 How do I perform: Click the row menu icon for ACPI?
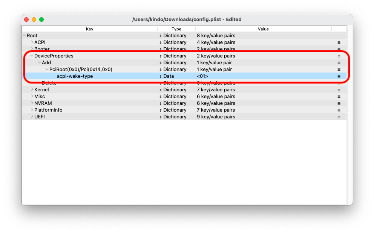(339, 42)
